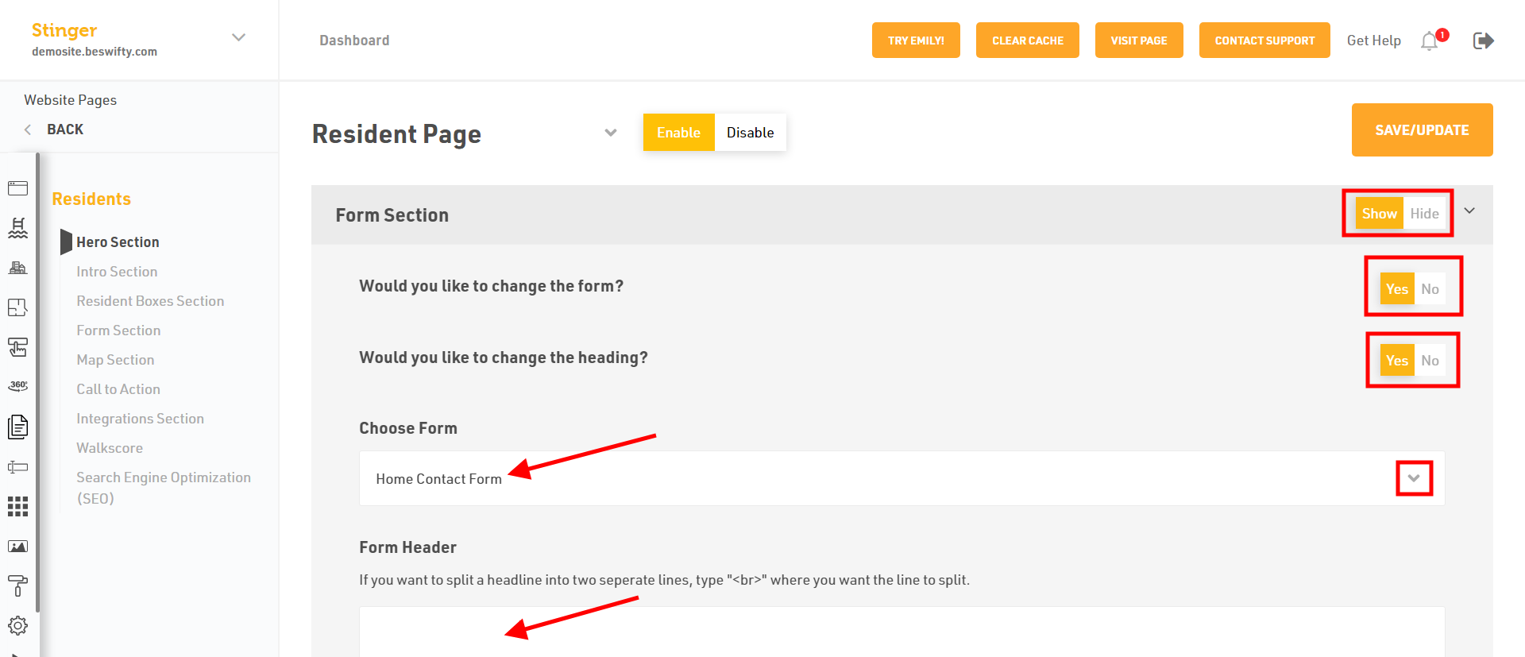Open the image gallery sidebar icon

pyautogui.click(x=17, y=547)
